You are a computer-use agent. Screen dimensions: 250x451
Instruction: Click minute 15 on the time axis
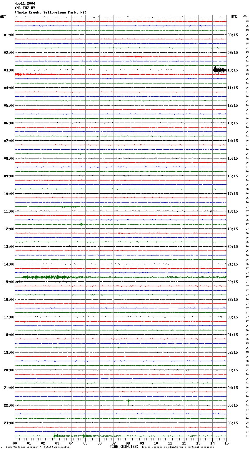click(x=226, y=443)
